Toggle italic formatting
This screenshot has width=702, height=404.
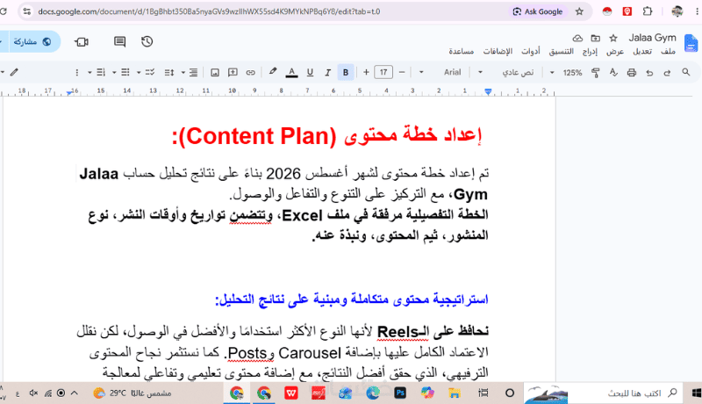(327, 73)
